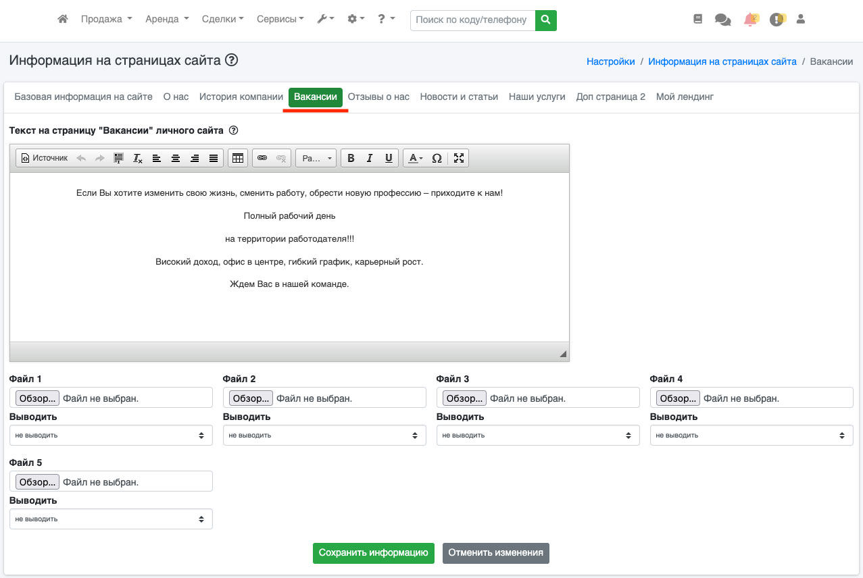Toggle bold formatting

(x=351, y=158)
